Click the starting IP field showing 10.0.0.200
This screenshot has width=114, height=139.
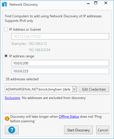[60, 63]
